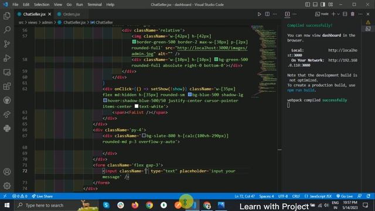Viewport: 375px width, 211px height.
Task: Open the File menu
Action: coord(15,5)
